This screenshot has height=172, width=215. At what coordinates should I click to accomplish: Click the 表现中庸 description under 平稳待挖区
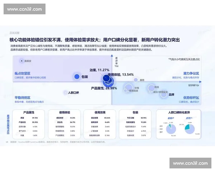coord(29,102)
